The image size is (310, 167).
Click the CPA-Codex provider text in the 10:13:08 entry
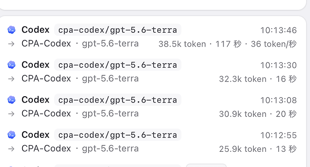[x=46, y=114]
